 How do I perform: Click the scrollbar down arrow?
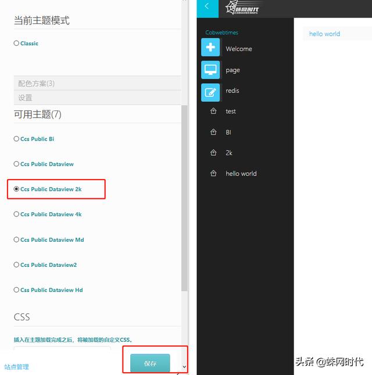[184, 367]
